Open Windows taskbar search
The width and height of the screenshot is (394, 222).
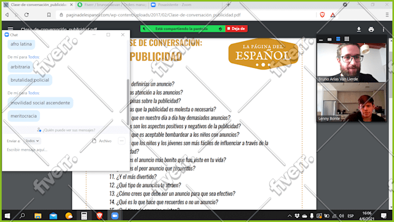23,216
